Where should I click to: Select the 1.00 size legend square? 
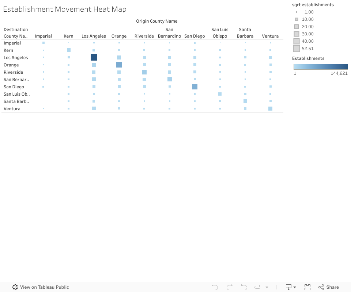tap(297, 12)
